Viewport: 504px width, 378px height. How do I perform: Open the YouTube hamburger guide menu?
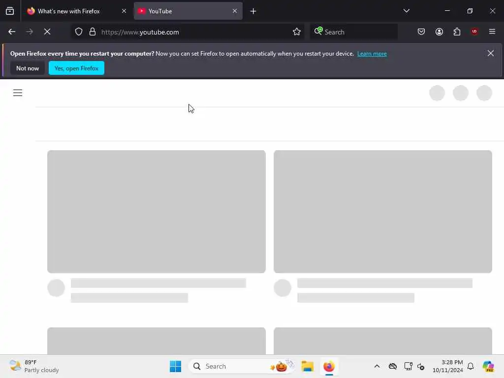18,93
